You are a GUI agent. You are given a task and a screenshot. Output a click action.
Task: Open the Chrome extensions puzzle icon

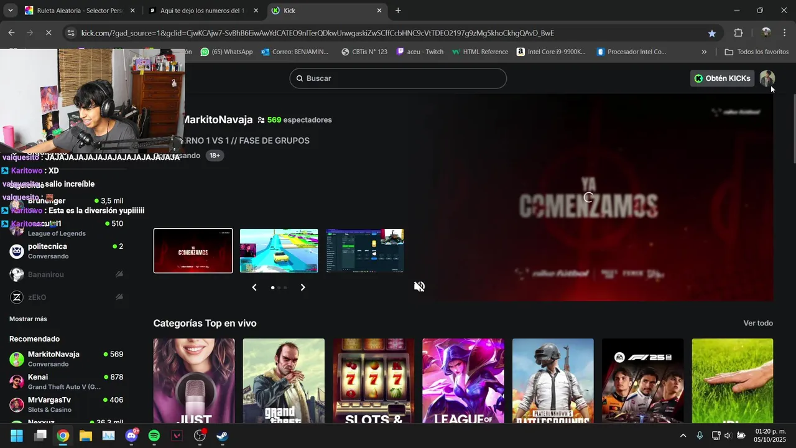[739, 33]
